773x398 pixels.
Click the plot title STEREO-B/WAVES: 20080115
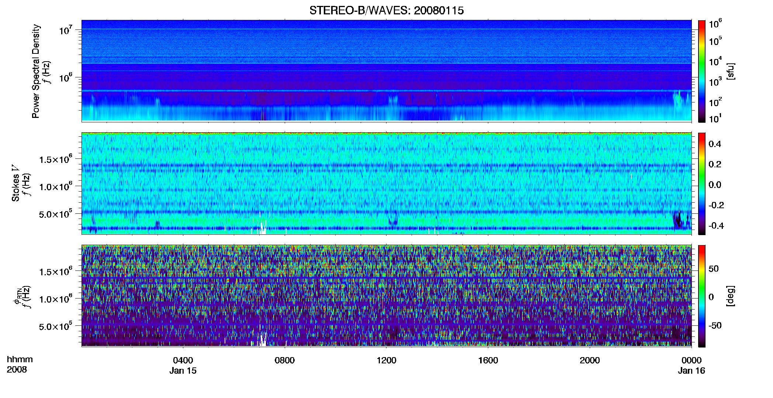pos(386,10)
